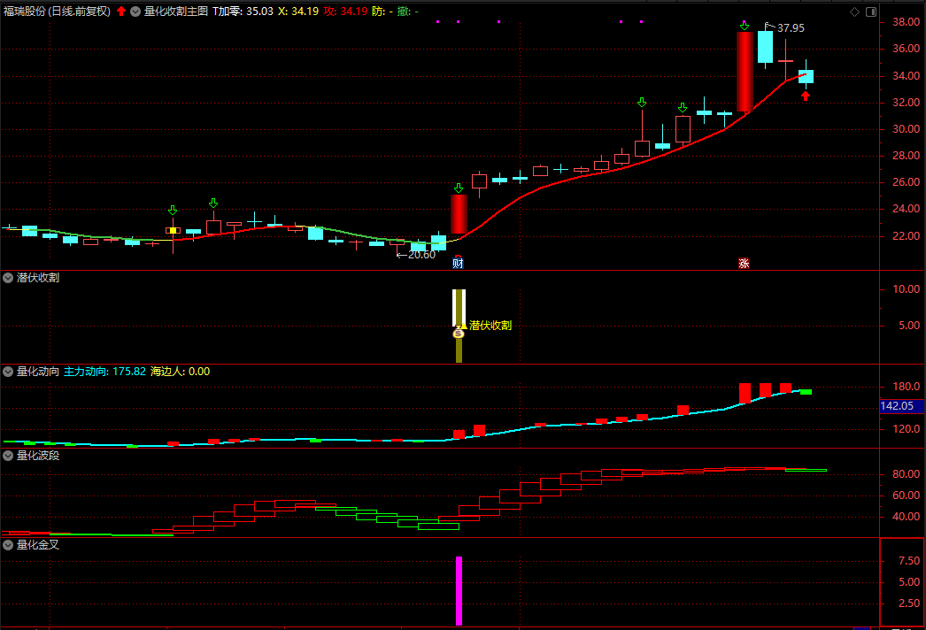The width and height of the screenshot is (926, 630).
Task: Select the 福瑞股份 (日线.前复权) title
Action: pos(57,12)
